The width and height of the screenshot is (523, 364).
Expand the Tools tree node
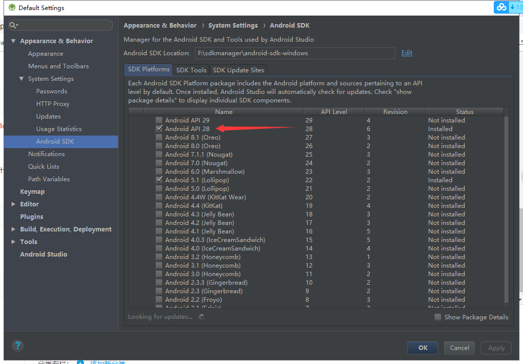tap(14, 241)
